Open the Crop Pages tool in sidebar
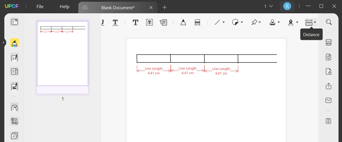 point(14,121)
